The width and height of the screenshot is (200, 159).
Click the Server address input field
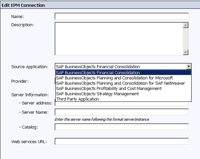[122, 104]
